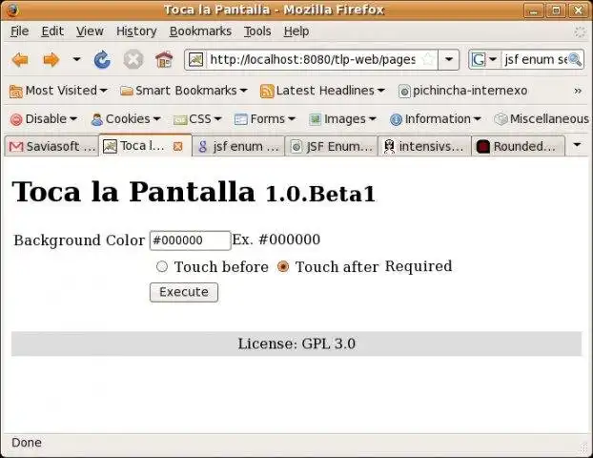
Task: Open the Miscellaneous developer toolbar menu
Action: tap(542, 119)
